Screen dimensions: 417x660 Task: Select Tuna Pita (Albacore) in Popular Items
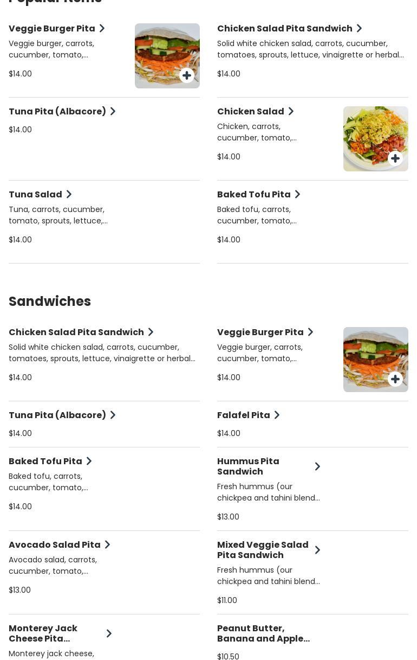click(x=57, y=111)
